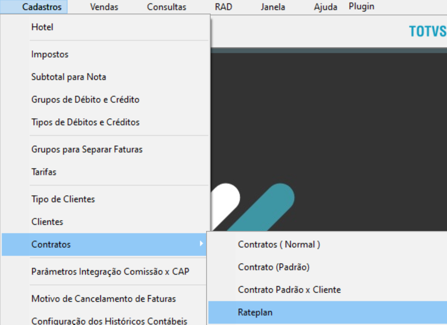Select the Rateplan submenu item

[328, 312]
